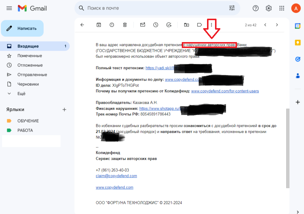
Task: Go to the newer email arrow
Action: 265,25
